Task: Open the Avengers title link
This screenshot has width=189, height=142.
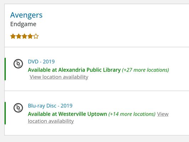Action: pos(26,15)
